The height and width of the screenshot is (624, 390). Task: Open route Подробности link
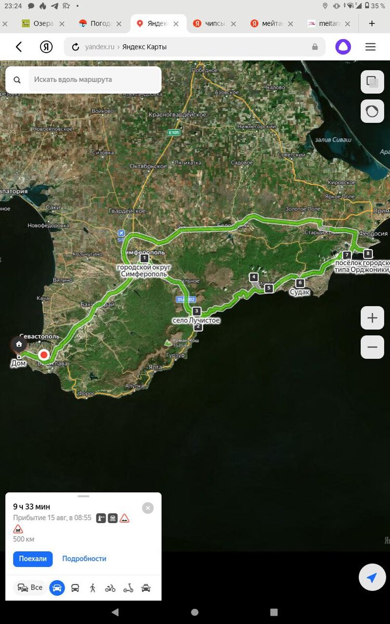(84, 558)
